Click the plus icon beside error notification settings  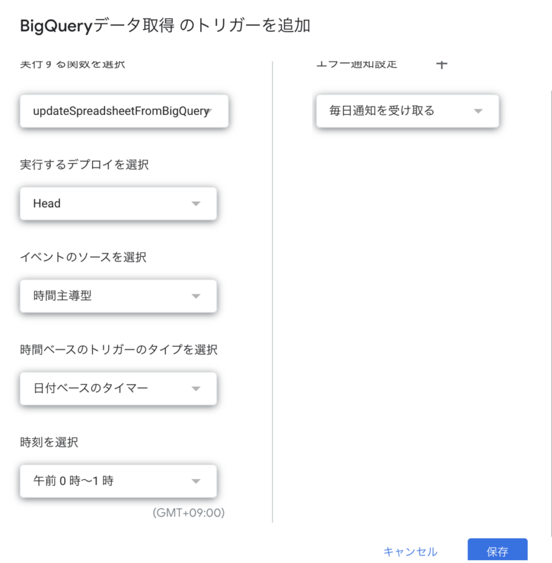[x=441, y=65]
